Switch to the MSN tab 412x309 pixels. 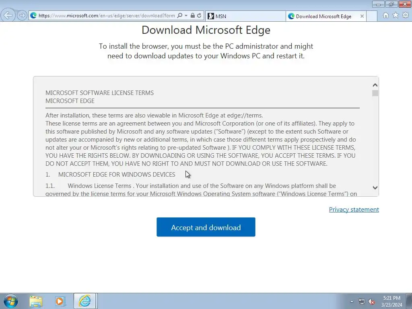tap(245, 16)
